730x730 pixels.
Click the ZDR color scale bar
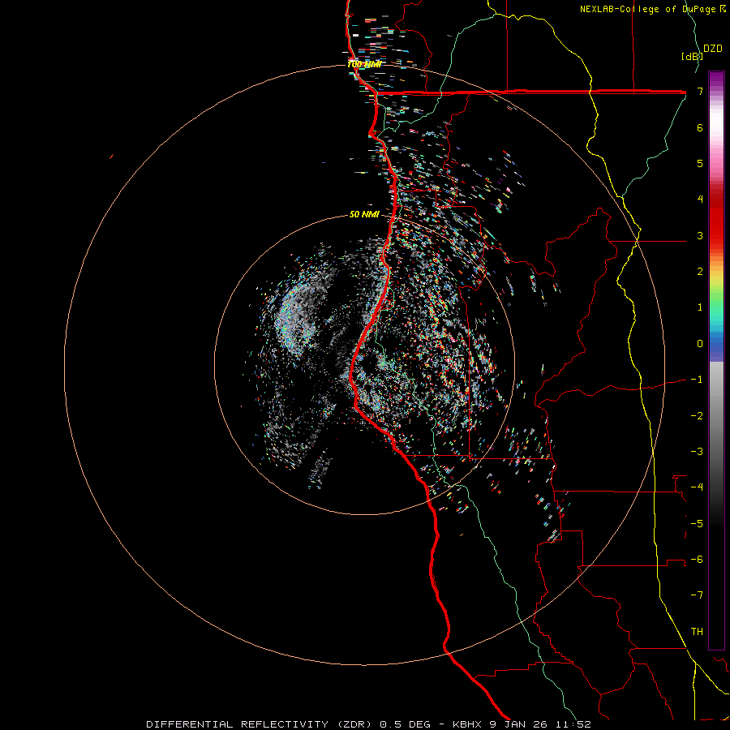tap(716, 360)
